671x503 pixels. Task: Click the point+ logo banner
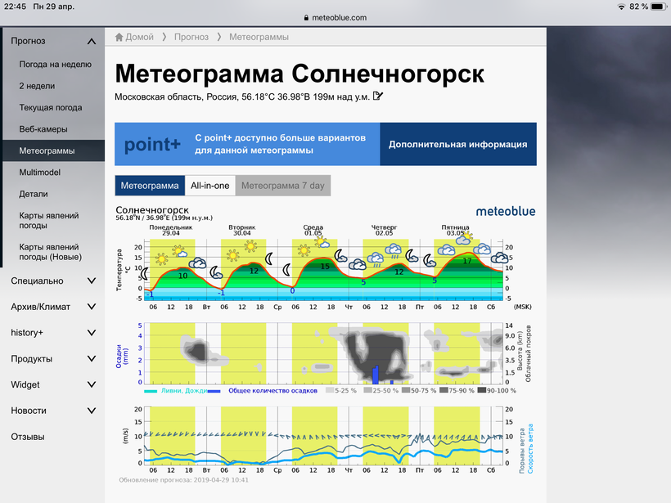click(152, 145)
